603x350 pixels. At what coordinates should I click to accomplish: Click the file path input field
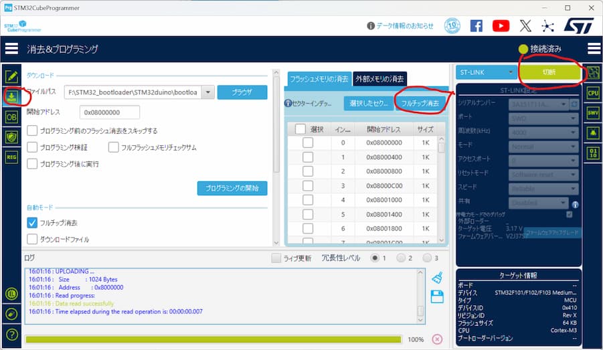coord(133,92)
